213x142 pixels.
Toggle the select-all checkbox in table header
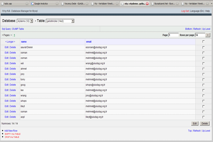click(203, 42)
